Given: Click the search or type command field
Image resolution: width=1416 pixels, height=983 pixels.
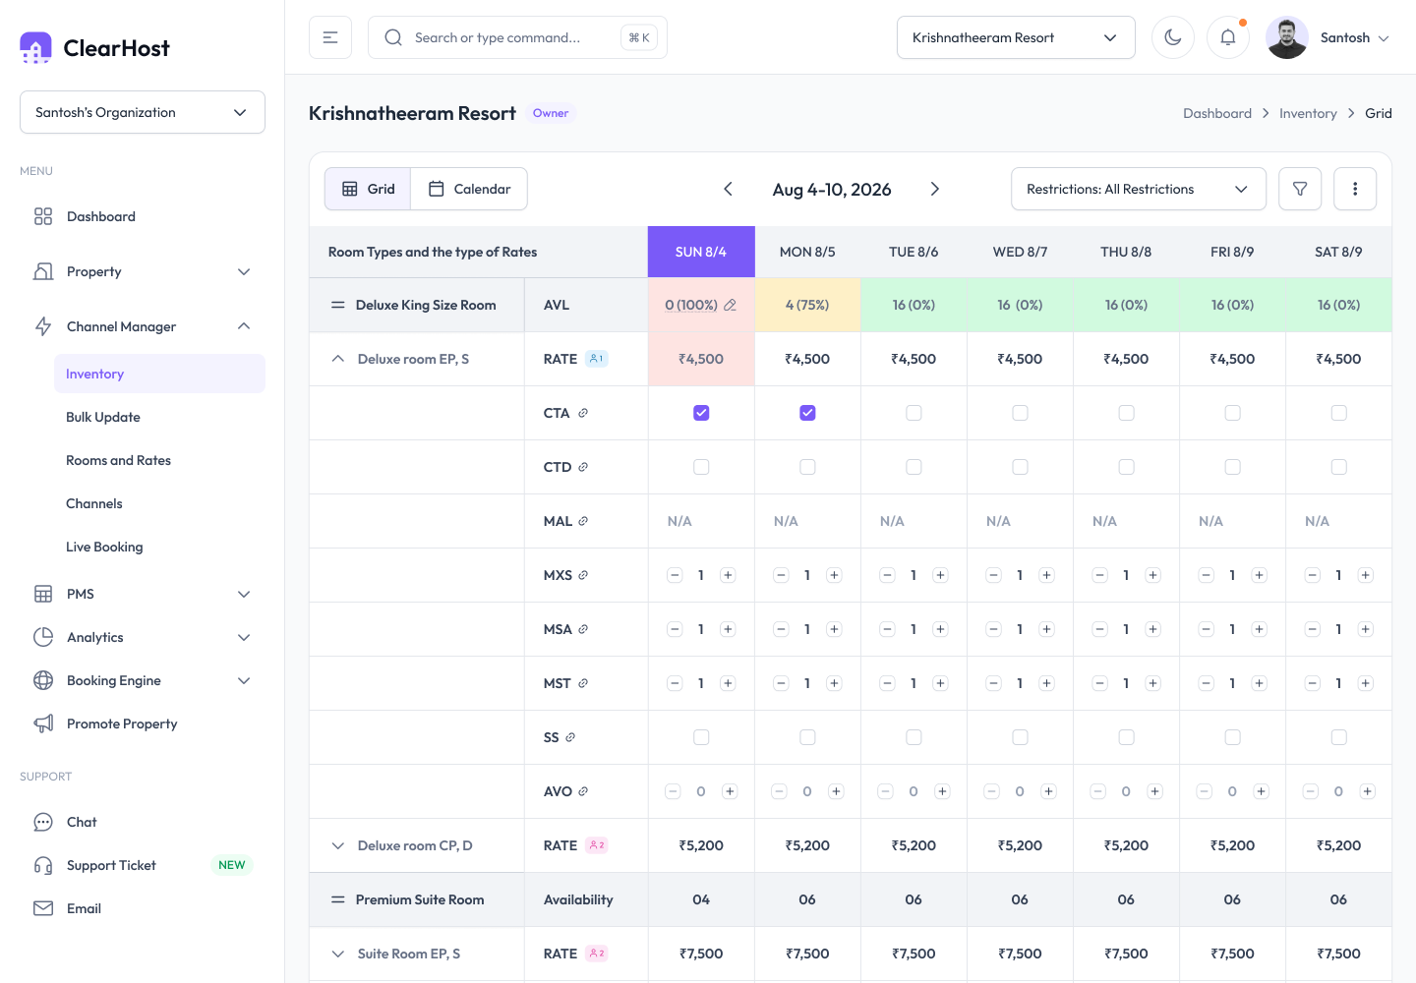Looking at the screenshot, I should pyautogui.click(x=517, y=37).
